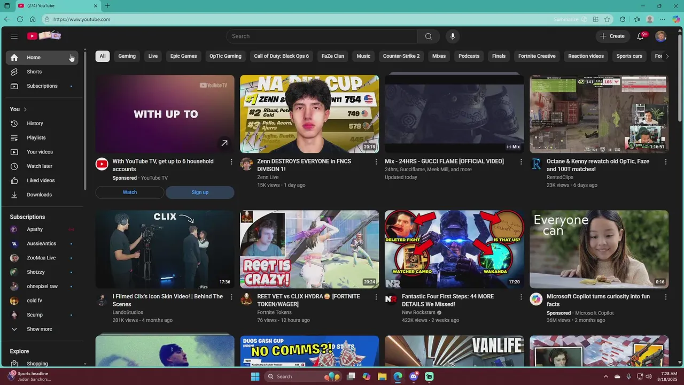684x385 pixels.
Task: Start voice search with the microphone icon
Action: 453,36
